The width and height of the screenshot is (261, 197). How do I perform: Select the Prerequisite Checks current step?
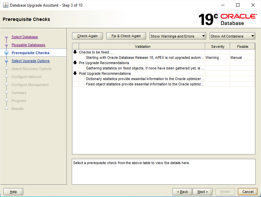point(31,53)
